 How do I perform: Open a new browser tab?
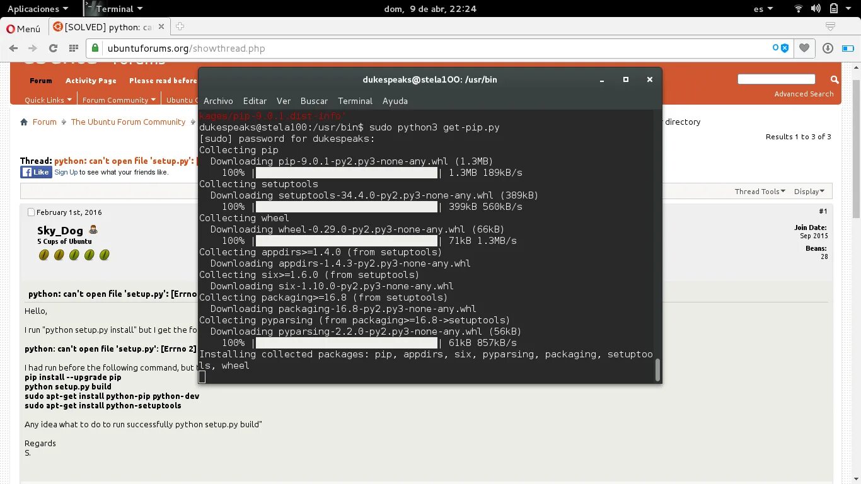pyautogui.click(x=180, y=26)
